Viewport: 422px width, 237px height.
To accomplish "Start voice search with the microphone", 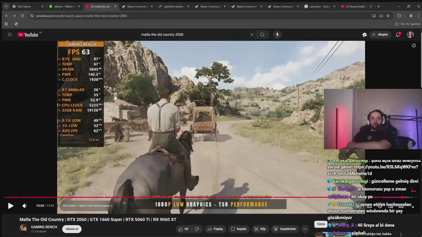I will [x=277, y=35].
